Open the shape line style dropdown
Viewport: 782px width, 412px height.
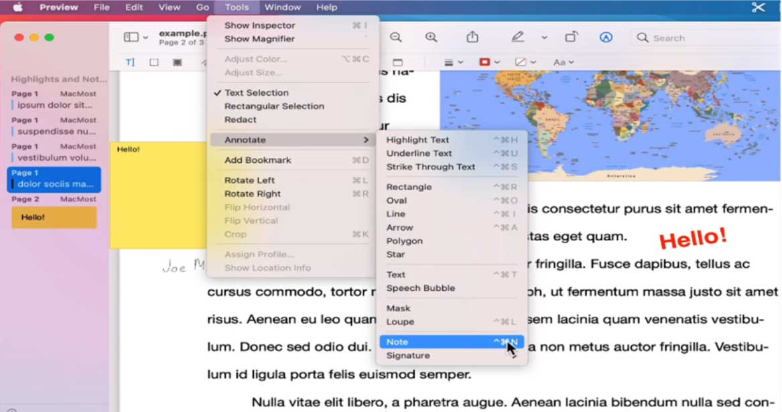(x=454, y=62)
